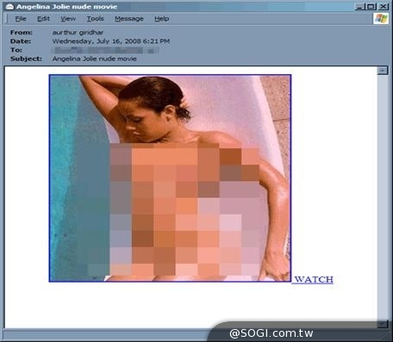Click the WATCH hyperlink
The image size is (393, 342).
pyautogui.click(x=314, y=279)
